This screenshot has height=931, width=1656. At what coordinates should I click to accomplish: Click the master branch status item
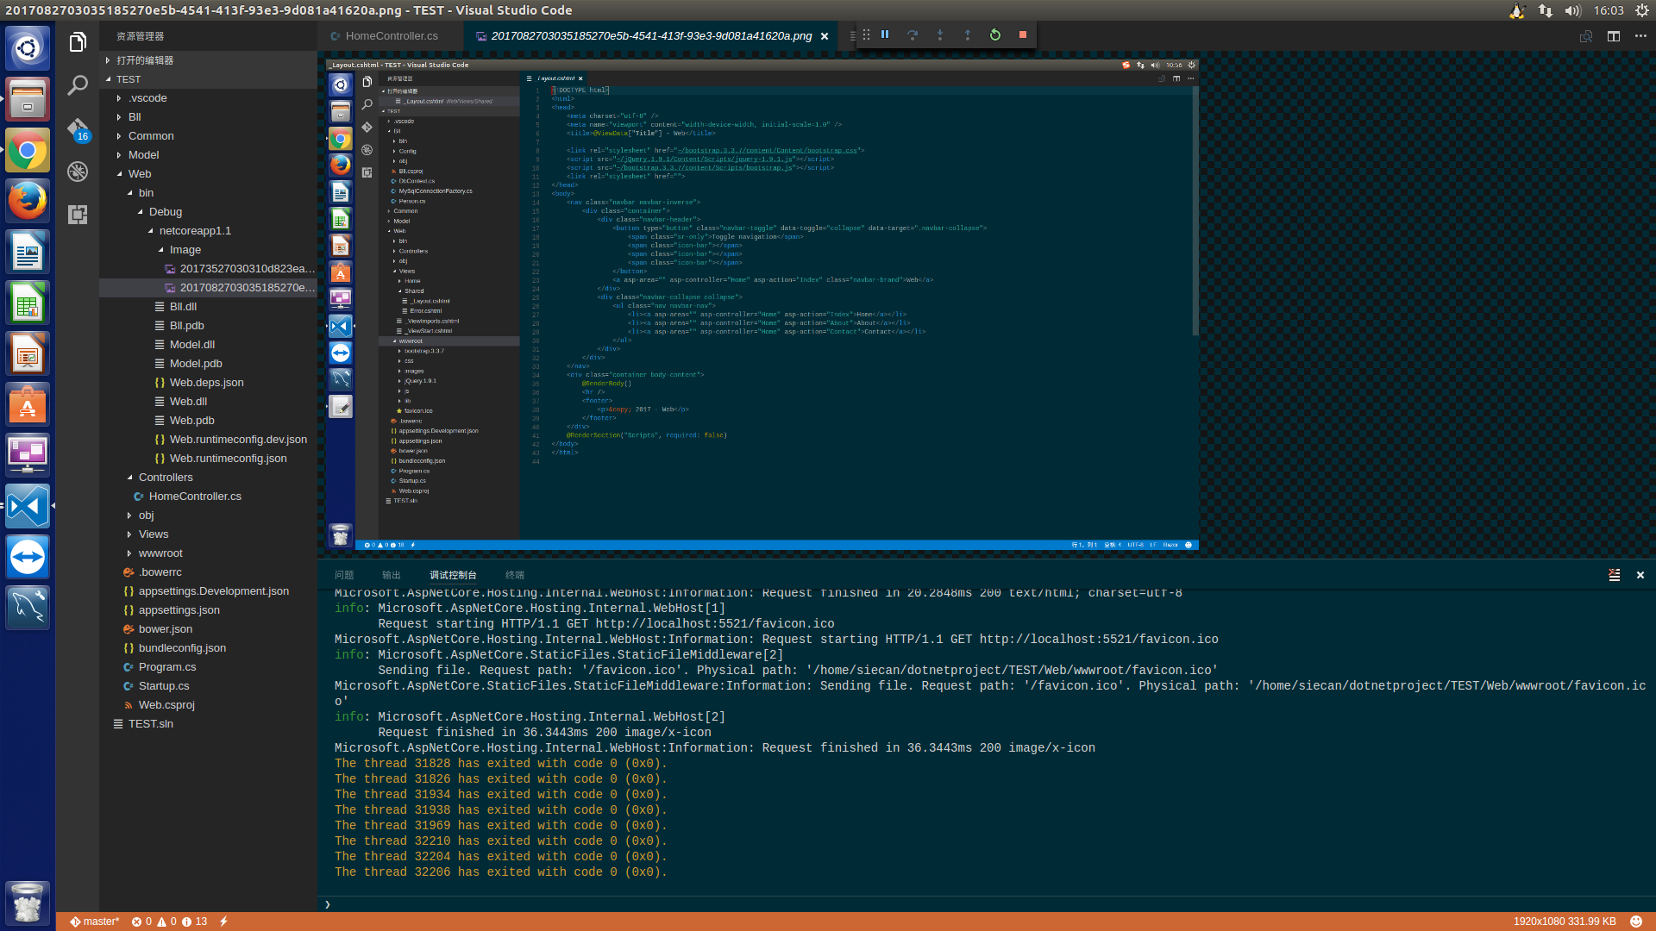tap(95, 922)
